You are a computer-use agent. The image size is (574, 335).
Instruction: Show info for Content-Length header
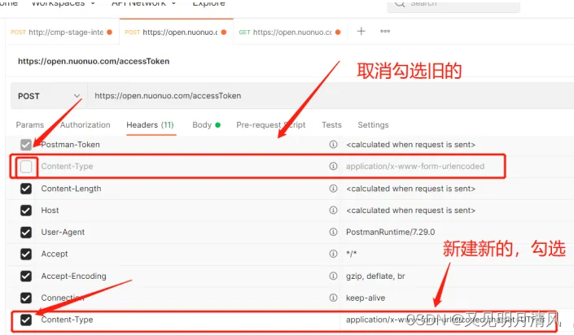(333, 189)
